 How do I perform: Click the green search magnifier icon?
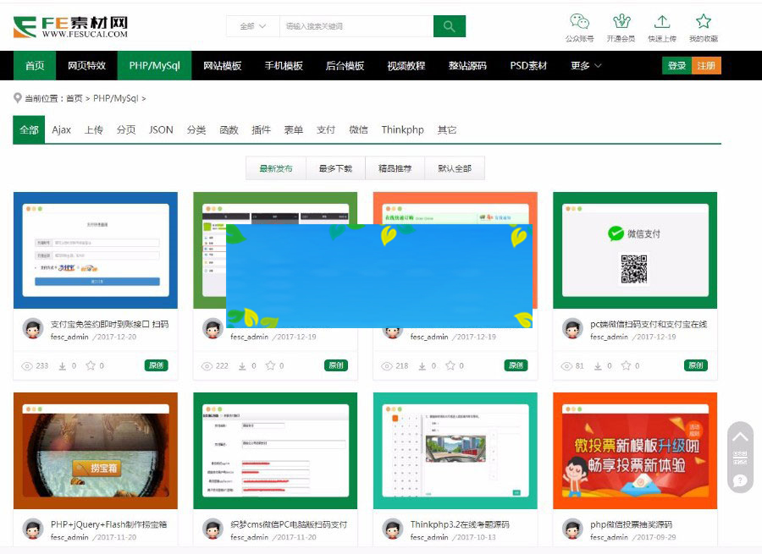click(450, 26)
